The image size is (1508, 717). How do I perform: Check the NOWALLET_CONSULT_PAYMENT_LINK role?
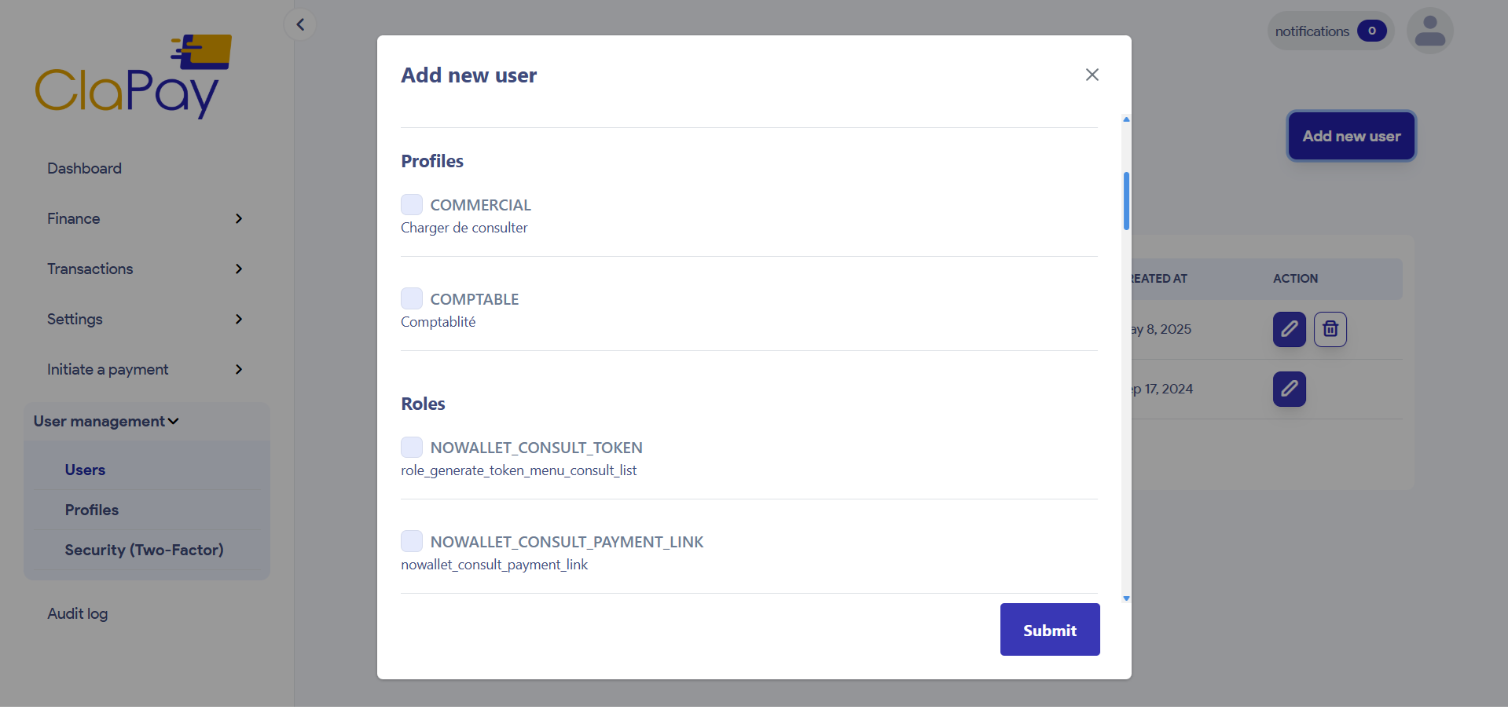pyautogui.click(x=411, y=540)
